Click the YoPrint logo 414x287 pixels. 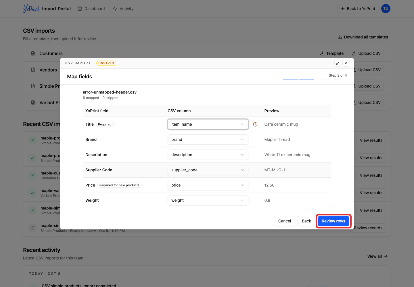31,9
